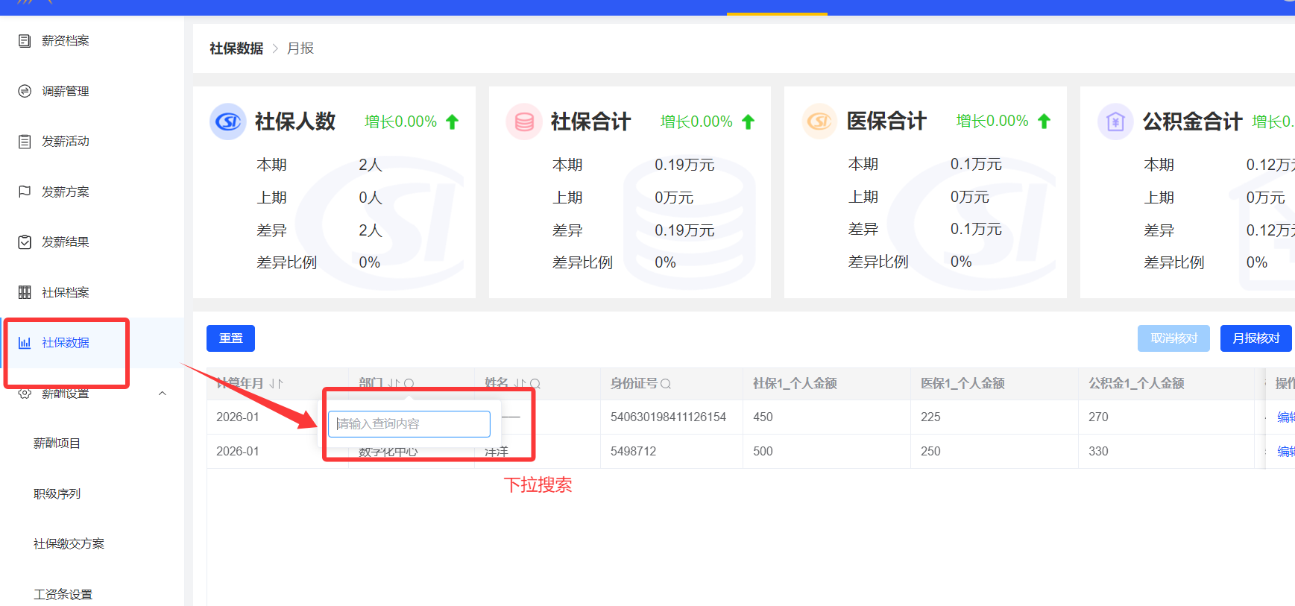Sort the table by 部门 column
Viewport: 1295px width, 606px height.
[394, 384]
